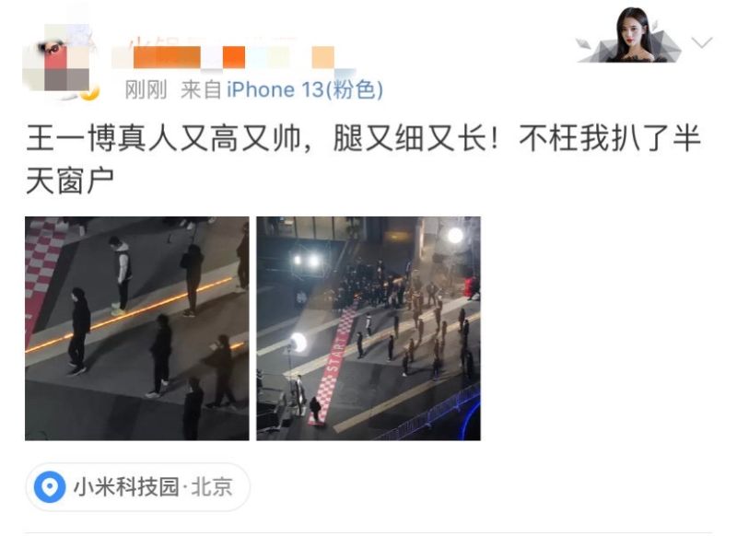Tap the person in white vest photo
737x536 pixels.
pyautogui.click(x=122, y=275)
